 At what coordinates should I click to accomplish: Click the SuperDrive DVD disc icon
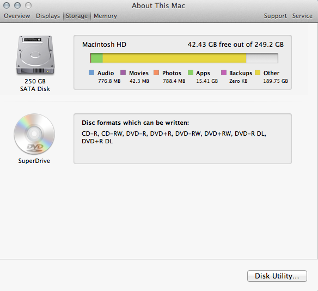click(34, 134)
